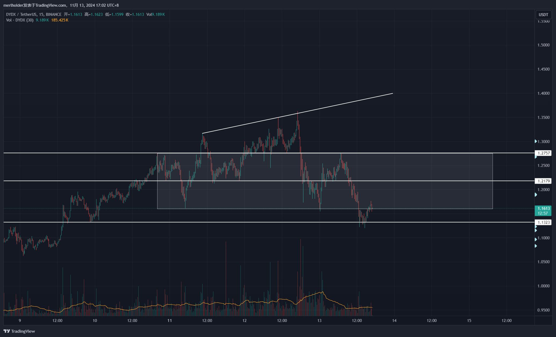
Task: Click the 开=1.1613 open price value
Action: point(73,14)
